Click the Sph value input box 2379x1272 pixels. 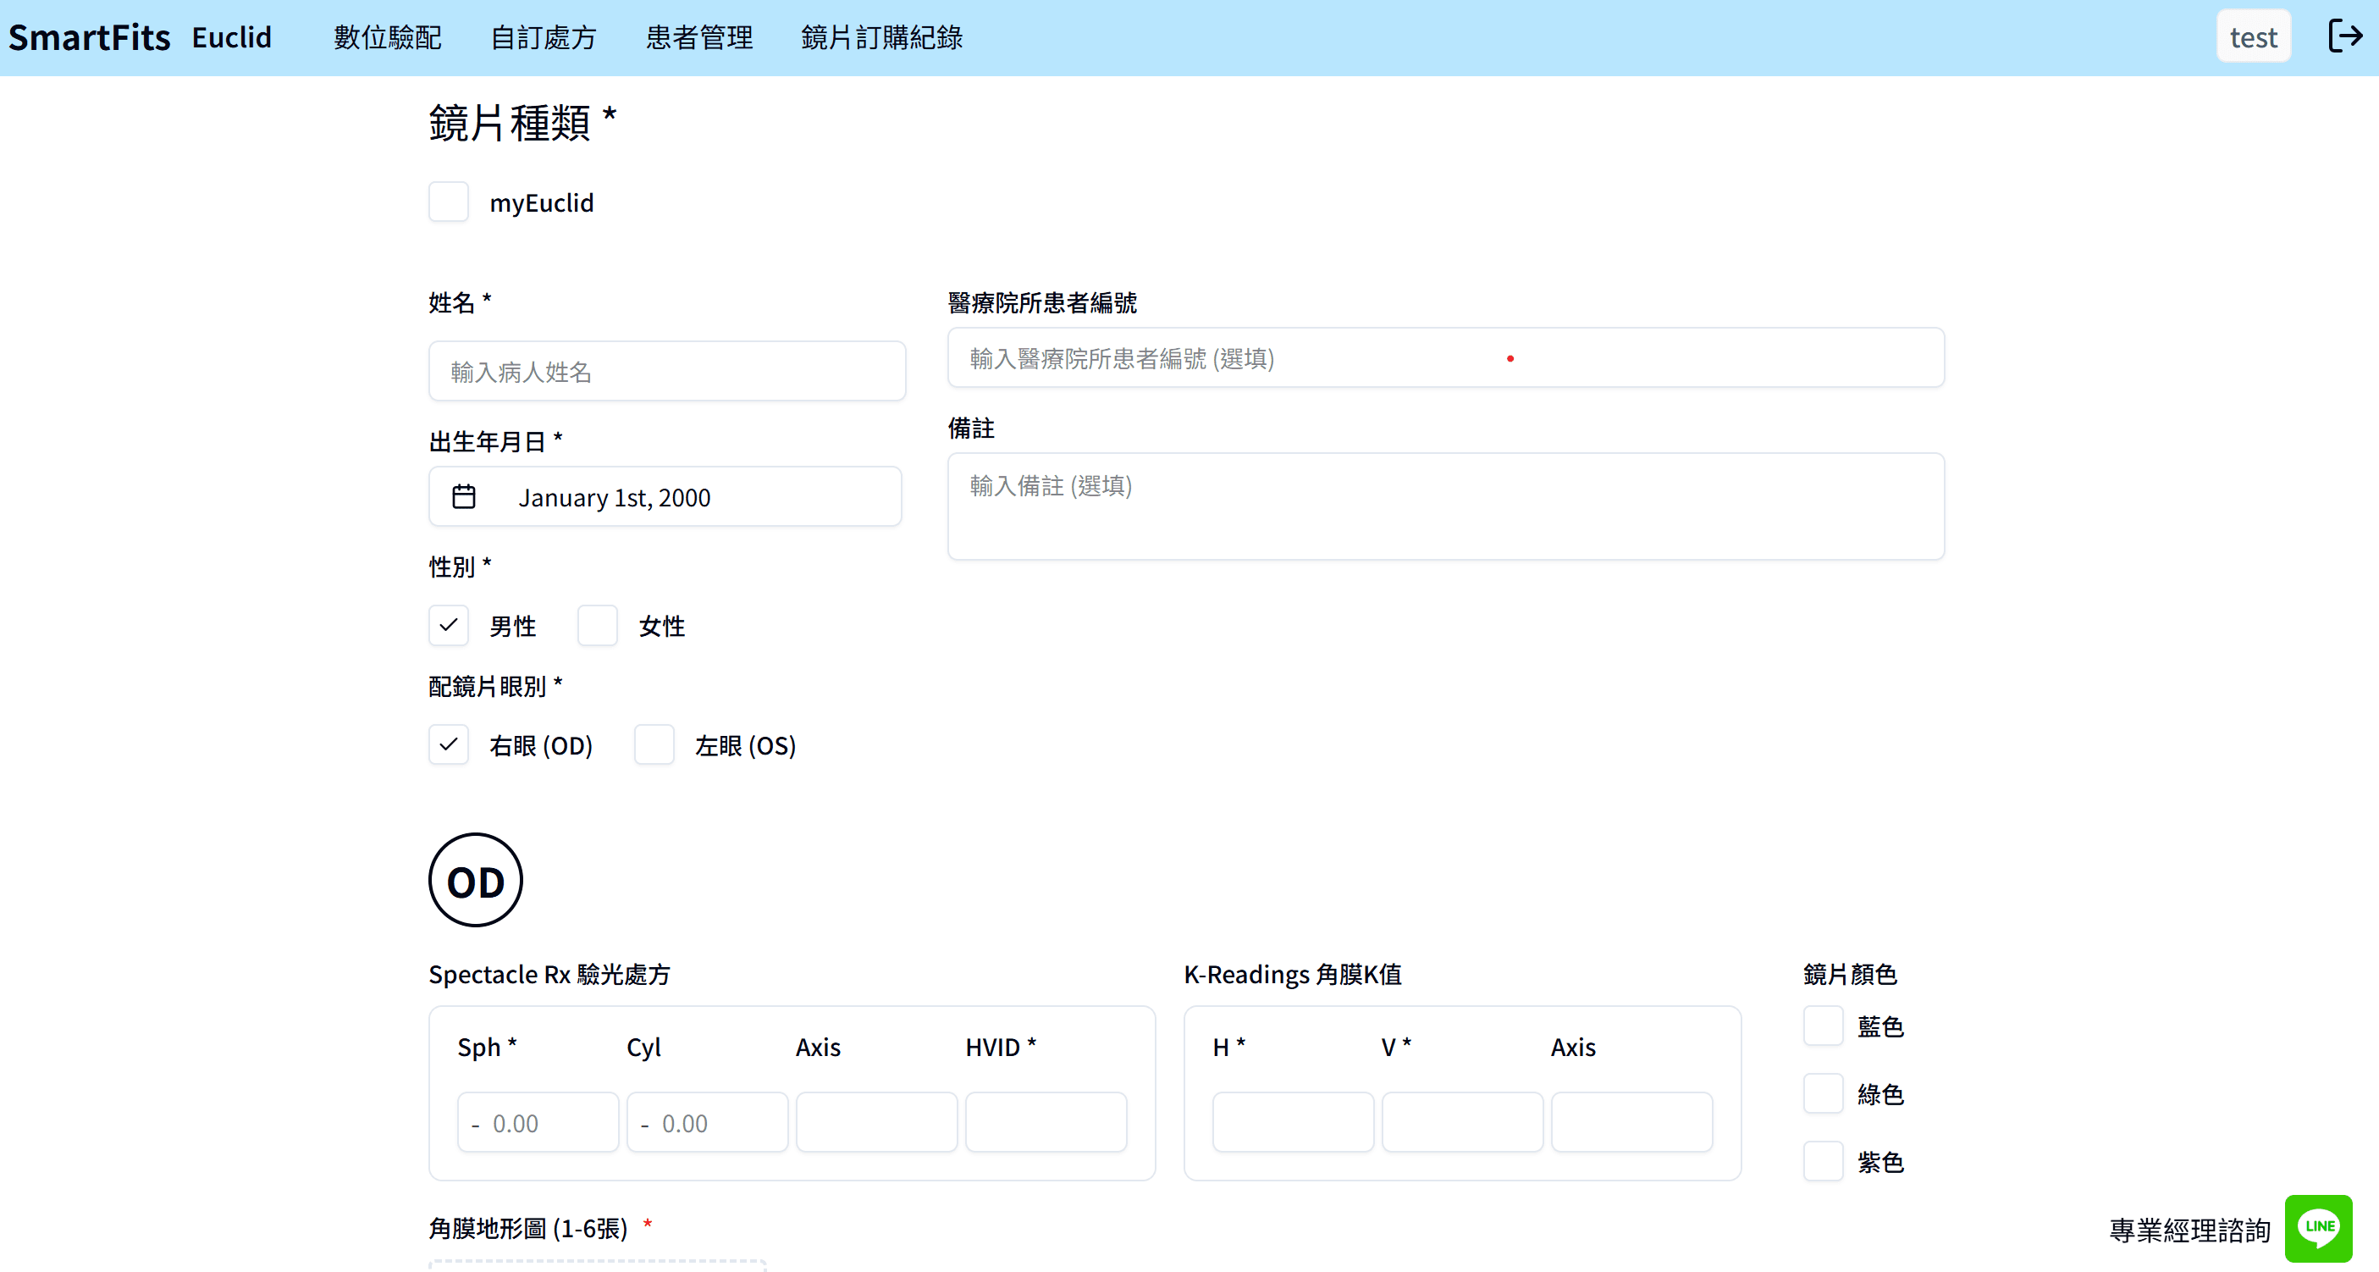(538, 1121)
